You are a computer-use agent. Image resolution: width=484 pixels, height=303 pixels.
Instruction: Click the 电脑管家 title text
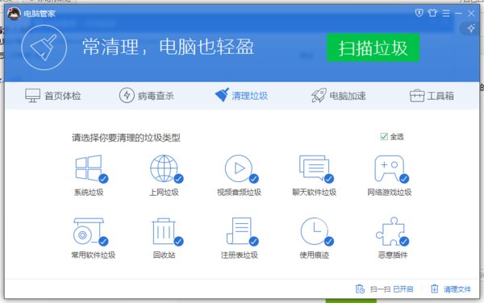click(x=40, y=14)
